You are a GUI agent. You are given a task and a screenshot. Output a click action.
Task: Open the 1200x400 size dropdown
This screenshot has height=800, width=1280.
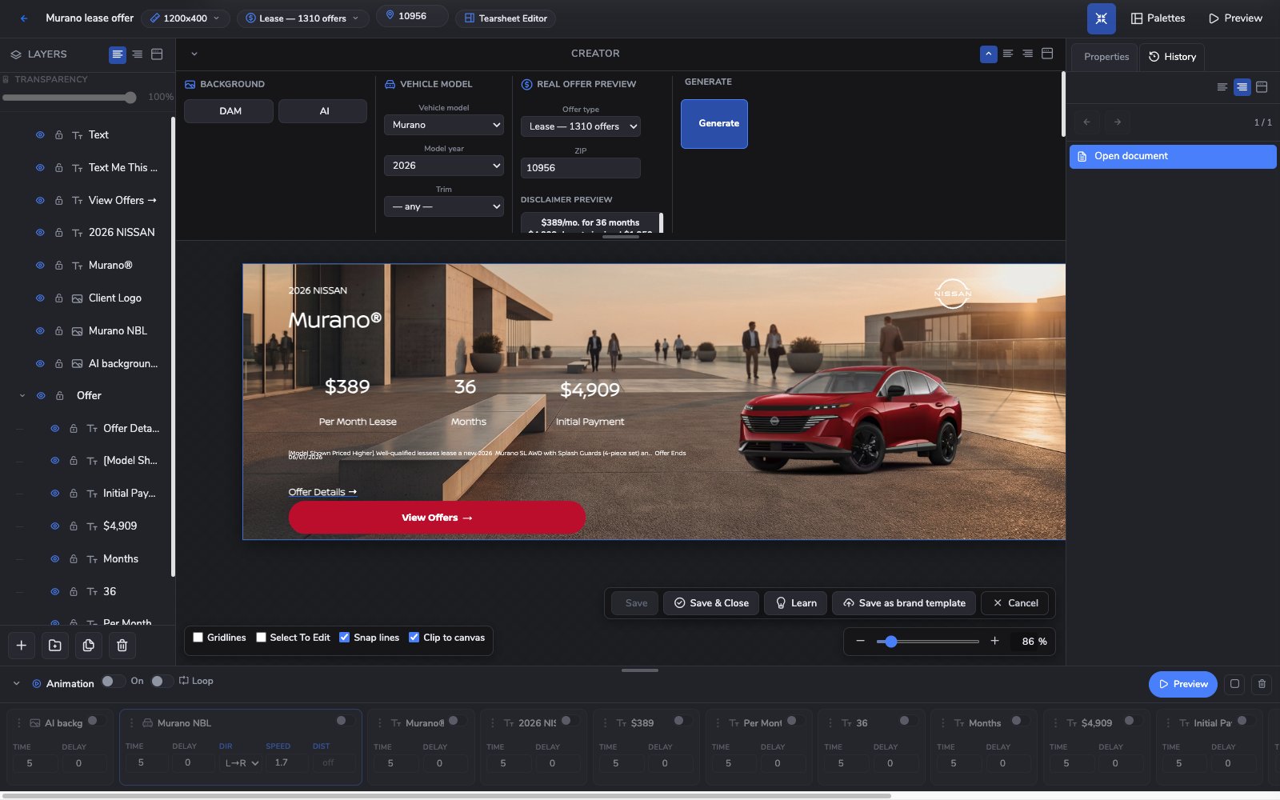click(x=185, y=18)
